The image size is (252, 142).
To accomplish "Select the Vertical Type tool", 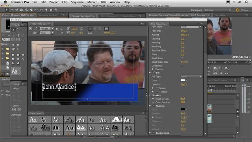I will (18, 35).
